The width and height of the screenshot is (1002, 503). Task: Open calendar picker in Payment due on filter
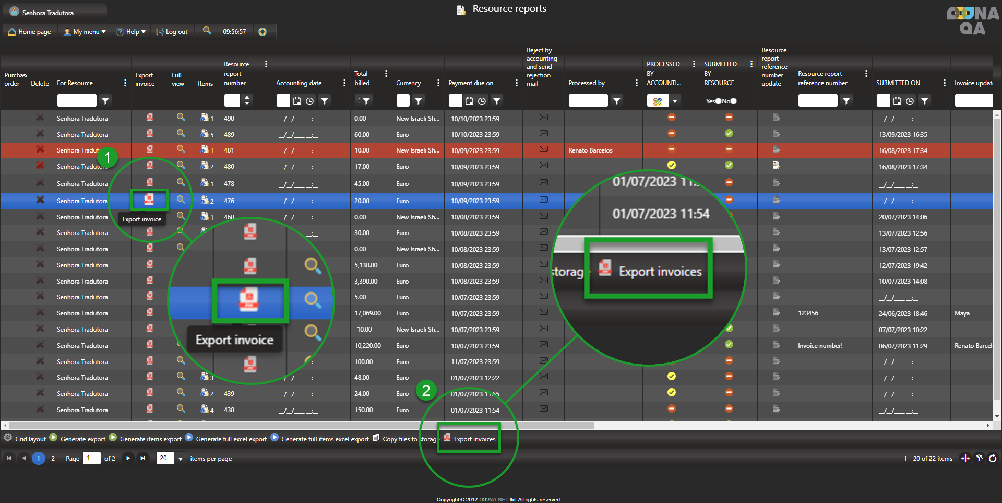[x=469, y=101]
